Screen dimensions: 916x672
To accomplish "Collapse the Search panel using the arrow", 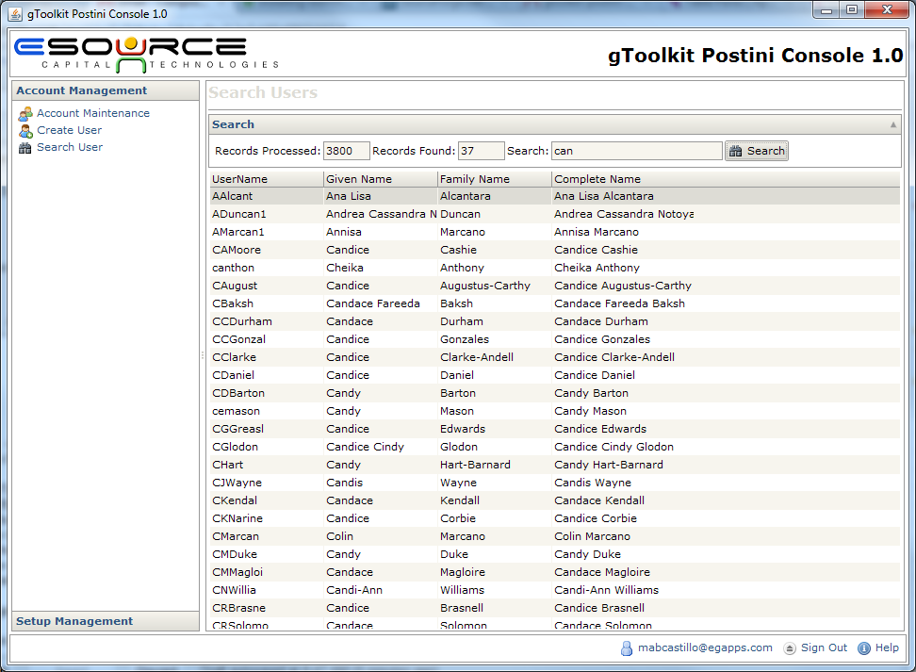I will click(x=893, y=124).
